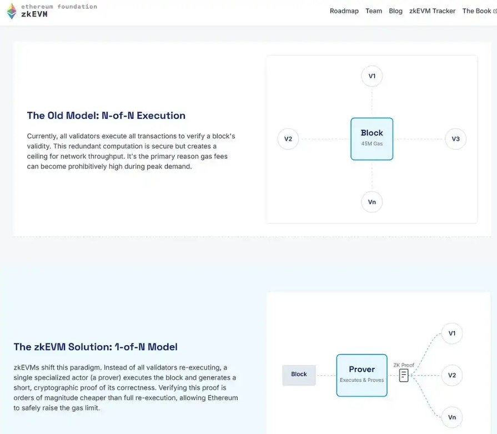Click the ZK Proof label text

tap(404, 365)
